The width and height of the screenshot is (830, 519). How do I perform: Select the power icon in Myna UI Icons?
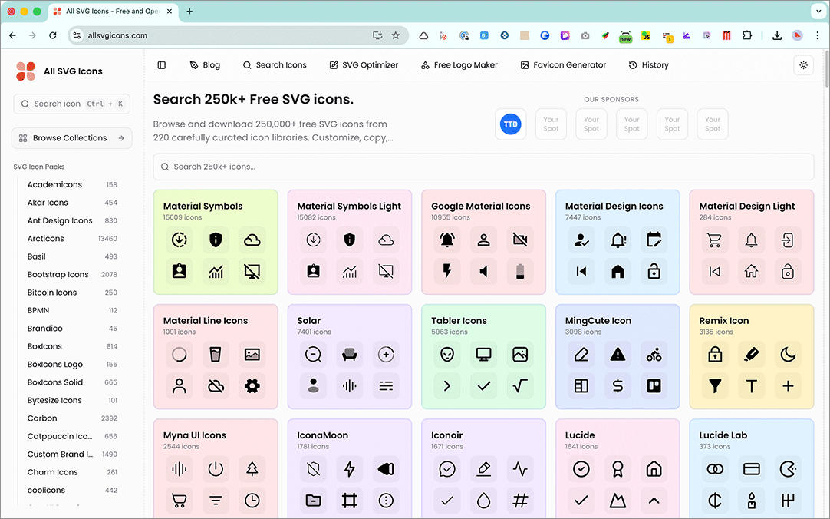216,469
